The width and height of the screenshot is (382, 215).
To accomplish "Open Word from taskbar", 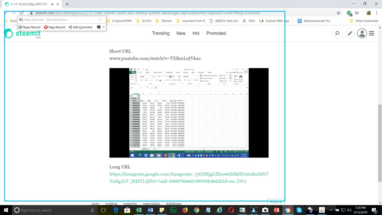I will click(x=150, y=210).
